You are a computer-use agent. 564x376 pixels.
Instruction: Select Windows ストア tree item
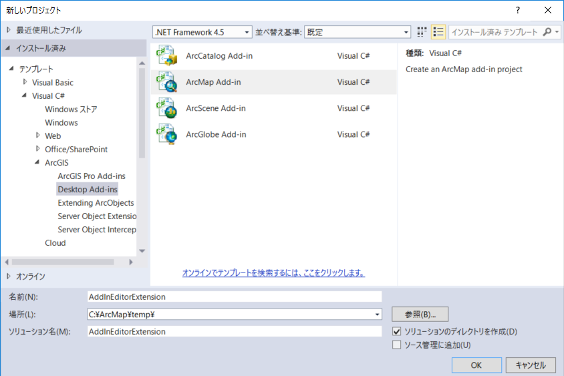pyautogui.click(x=71, y=109)
